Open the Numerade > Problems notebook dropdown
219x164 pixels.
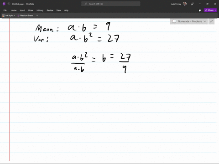tap(189, 21)
